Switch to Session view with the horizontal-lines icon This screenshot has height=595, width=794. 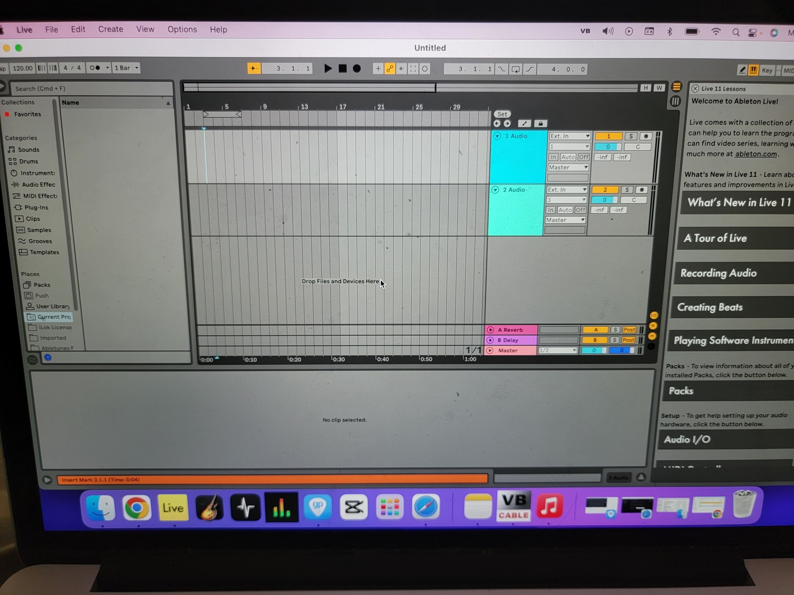(676, 87)
